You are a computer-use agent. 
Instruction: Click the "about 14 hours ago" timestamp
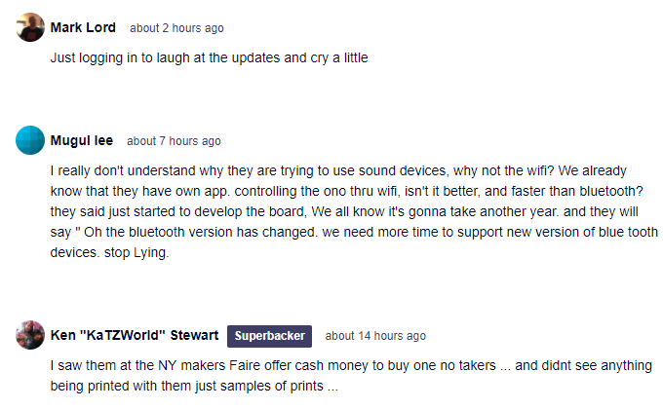[x=375, y=336]
